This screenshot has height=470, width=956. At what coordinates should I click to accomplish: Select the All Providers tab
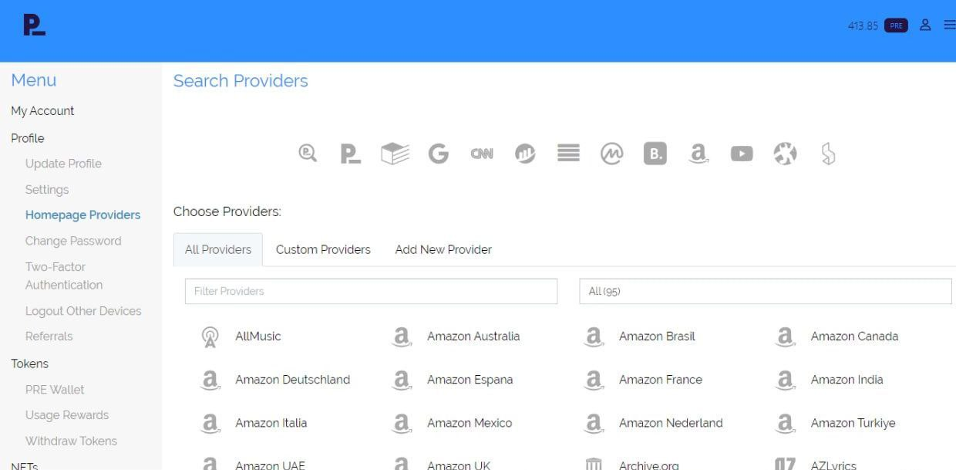click(x=218, y=249)
